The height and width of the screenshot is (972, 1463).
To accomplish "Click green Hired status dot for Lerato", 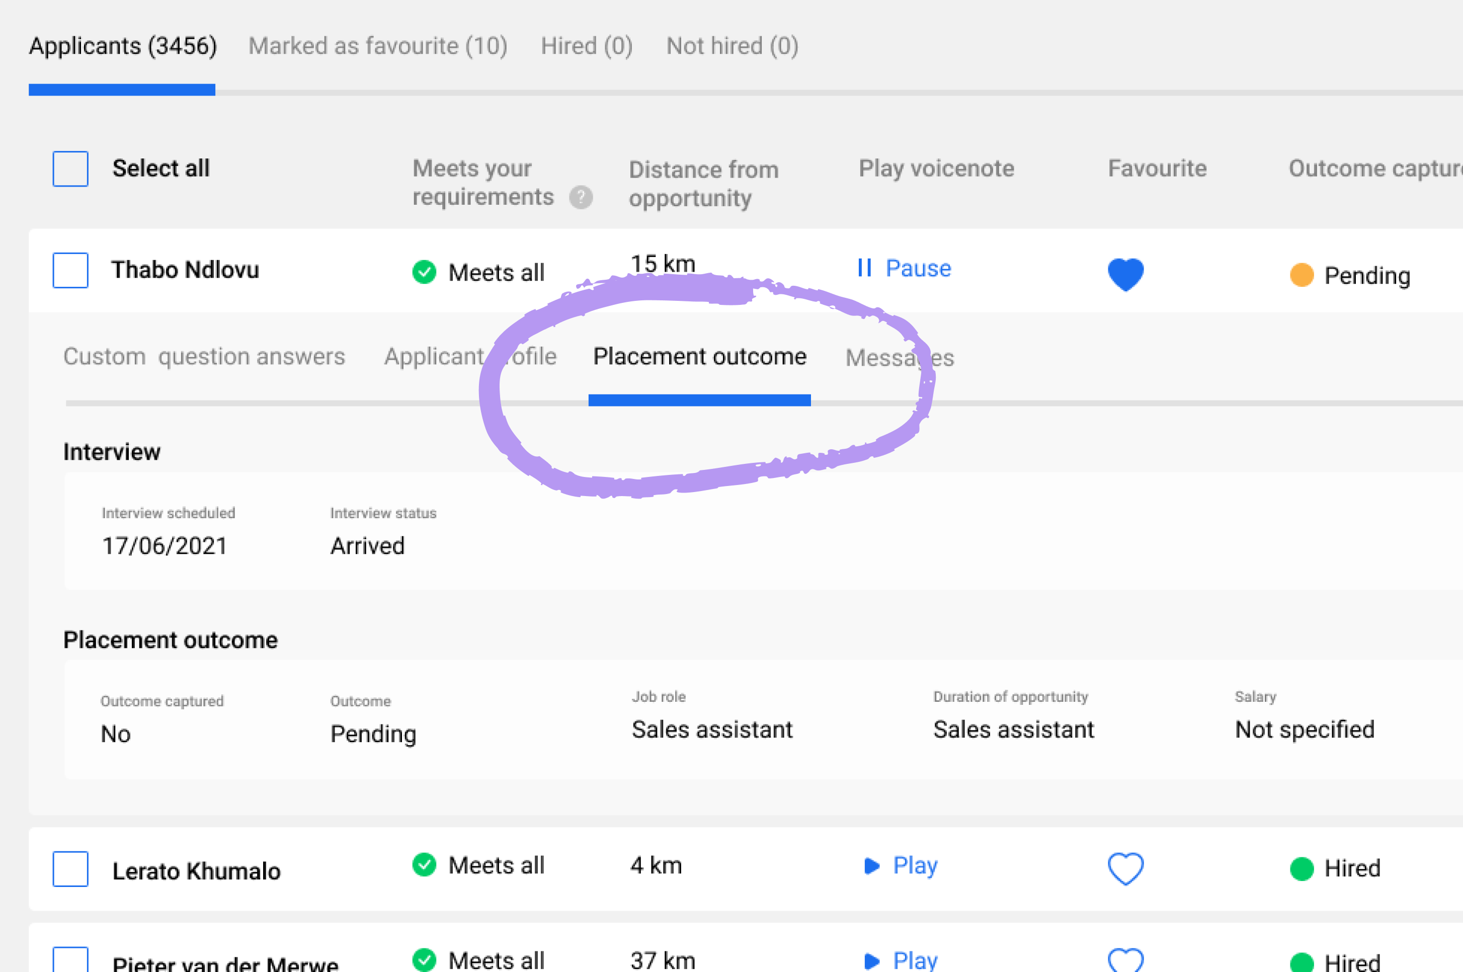I will coord(1301,868).
